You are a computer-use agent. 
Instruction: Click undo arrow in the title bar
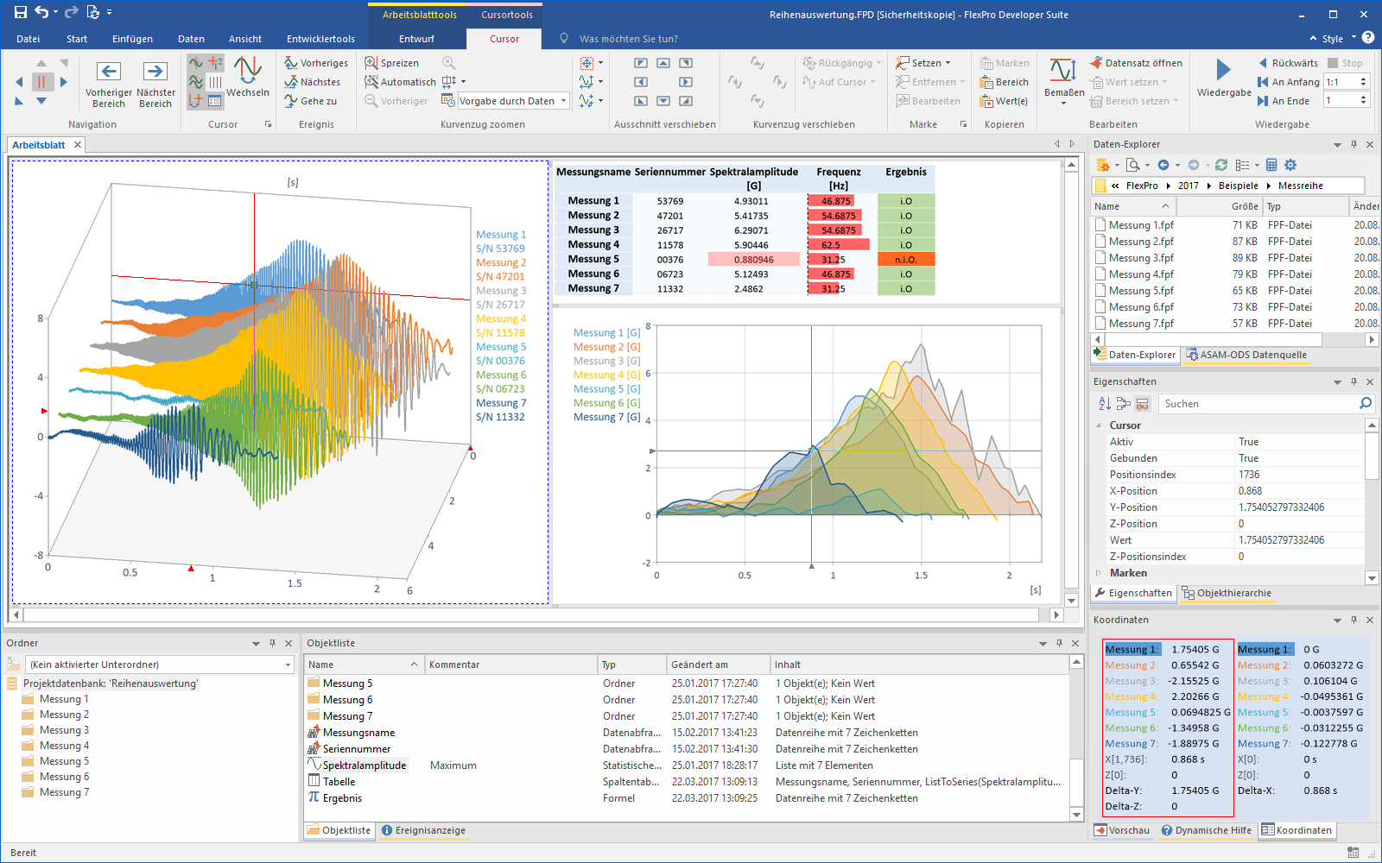[41, 12]
